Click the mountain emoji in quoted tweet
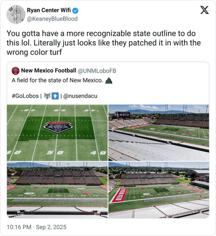 coord(109,80)
